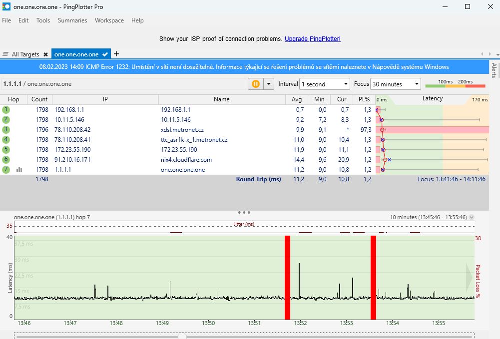Open the Summaries menu

(x=72, y=20)
